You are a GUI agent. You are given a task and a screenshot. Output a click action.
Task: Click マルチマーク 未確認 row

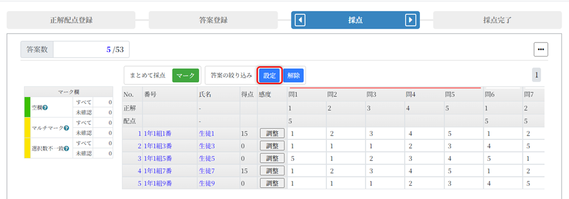pyautogui.click(x=93, y=133)
